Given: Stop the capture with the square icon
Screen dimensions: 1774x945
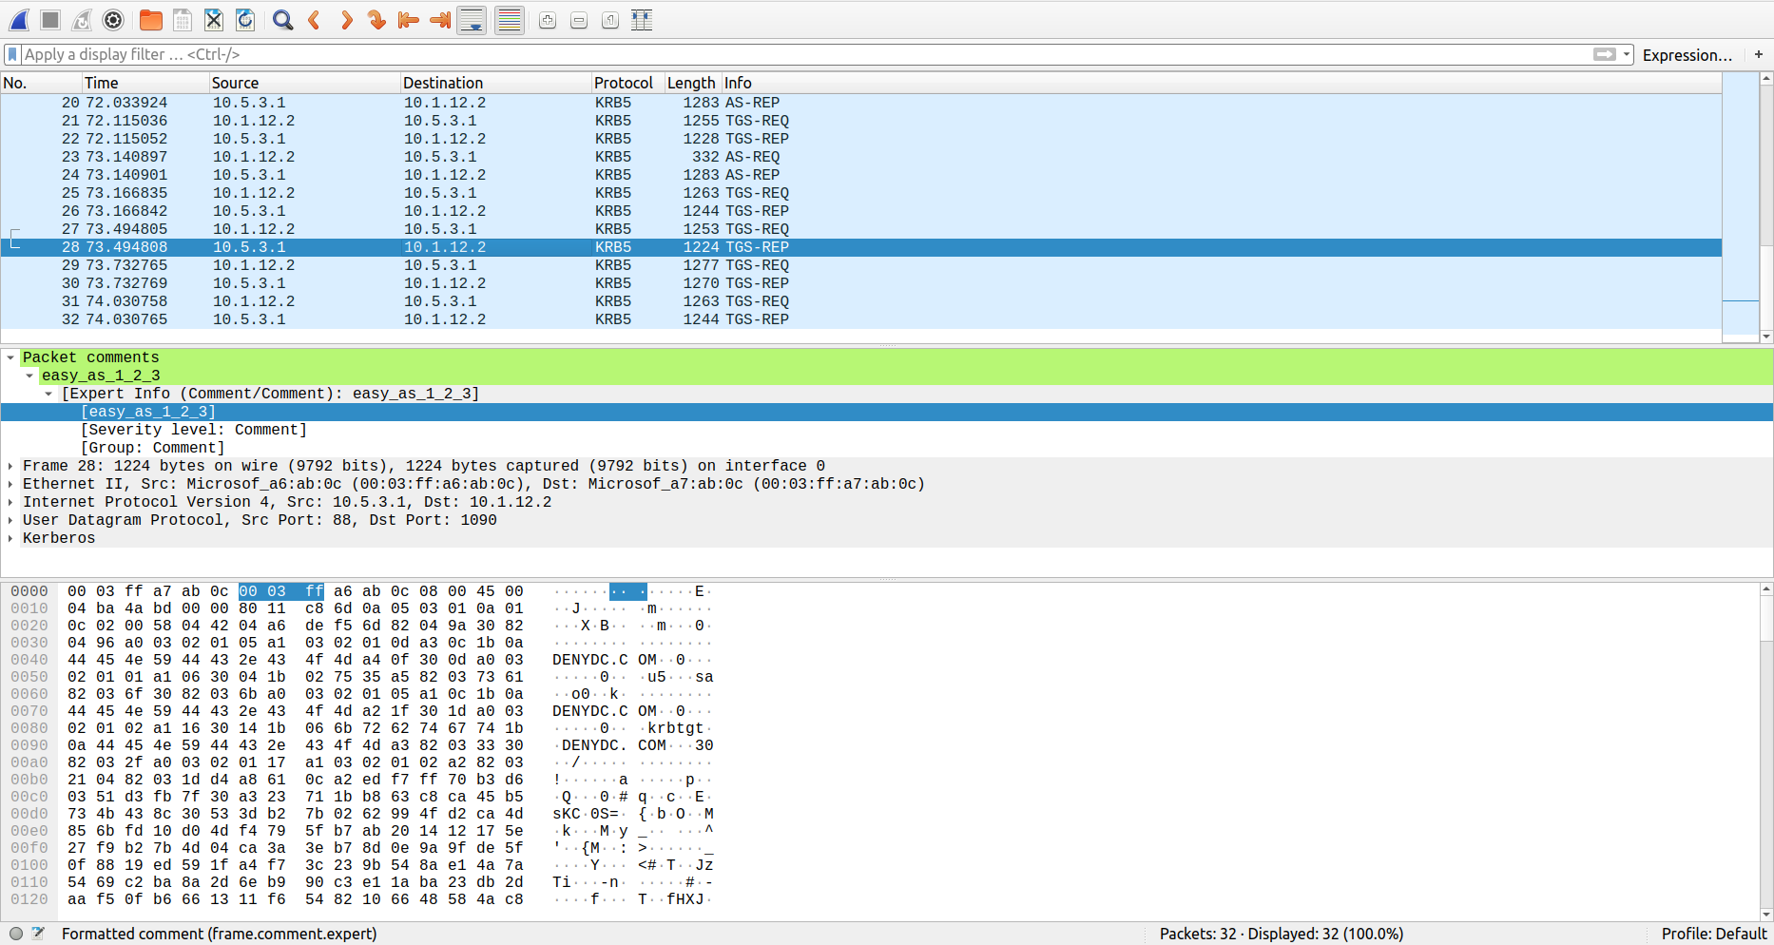Looking at the screenshot, I should pyautogui.click(x=51, y=20).
